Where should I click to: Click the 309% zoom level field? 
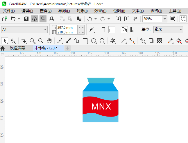coord(152,19)
